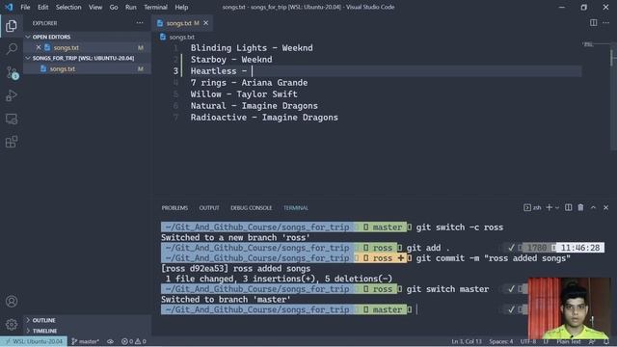
Task: Click the webcam video overlay
Action: coord(570,308)
